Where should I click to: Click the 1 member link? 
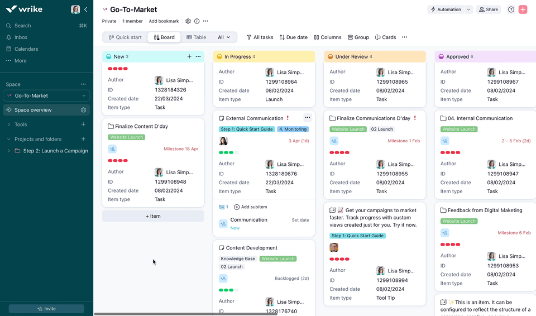132,21
